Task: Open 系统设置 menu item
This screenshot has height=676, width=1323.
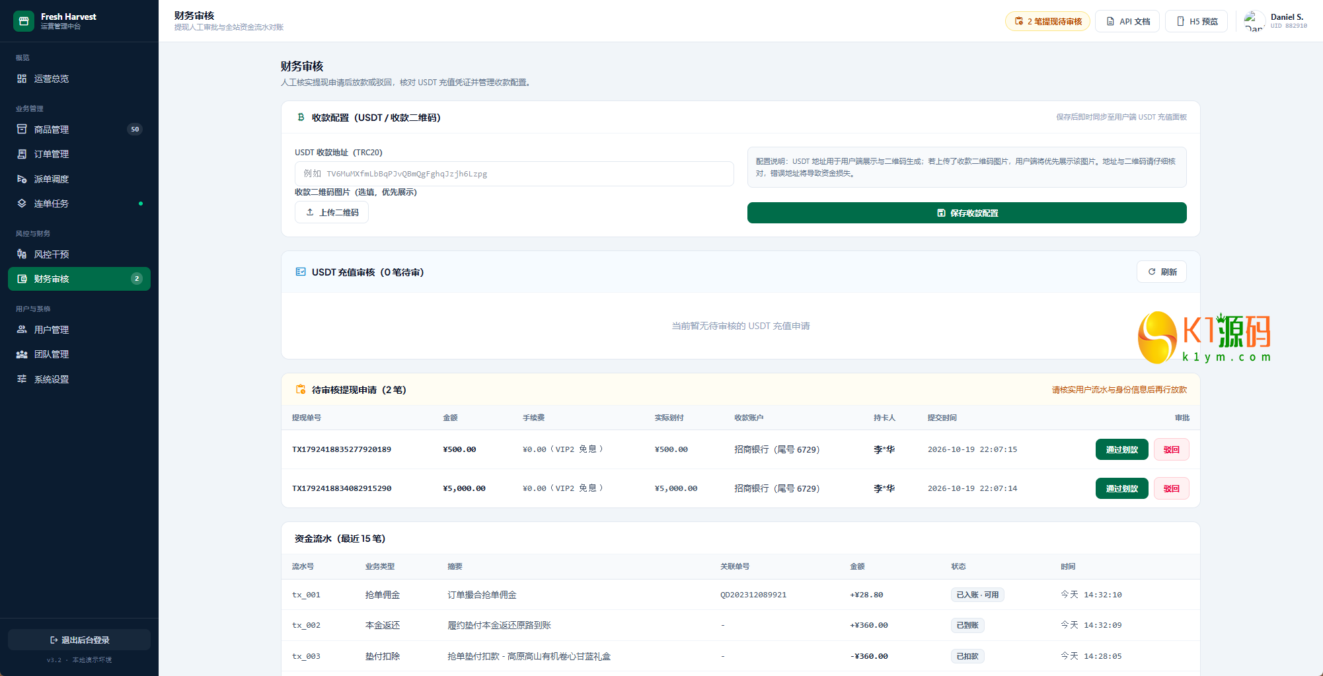Action: pyautogui.click(x=79, y=379)
